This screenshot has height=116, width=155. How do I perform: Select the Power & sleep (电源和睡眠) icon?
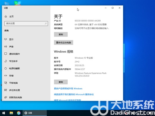6,68
